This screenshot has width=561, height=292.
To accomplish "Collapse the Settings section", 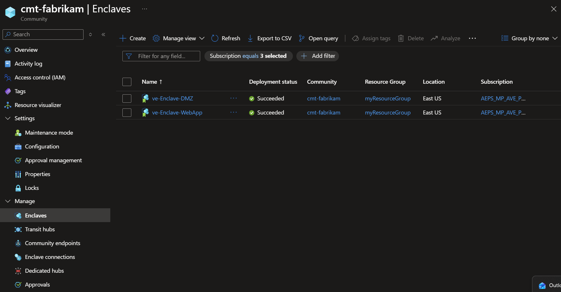I will coord(8,119).
